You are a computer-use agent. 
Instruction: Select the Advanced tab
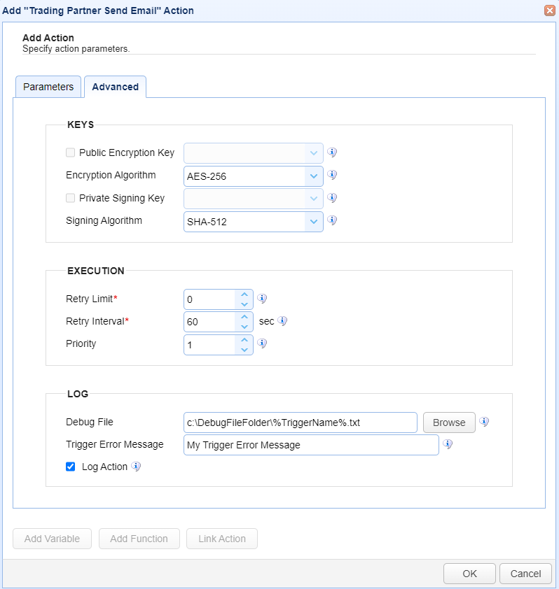pos(115,87)
